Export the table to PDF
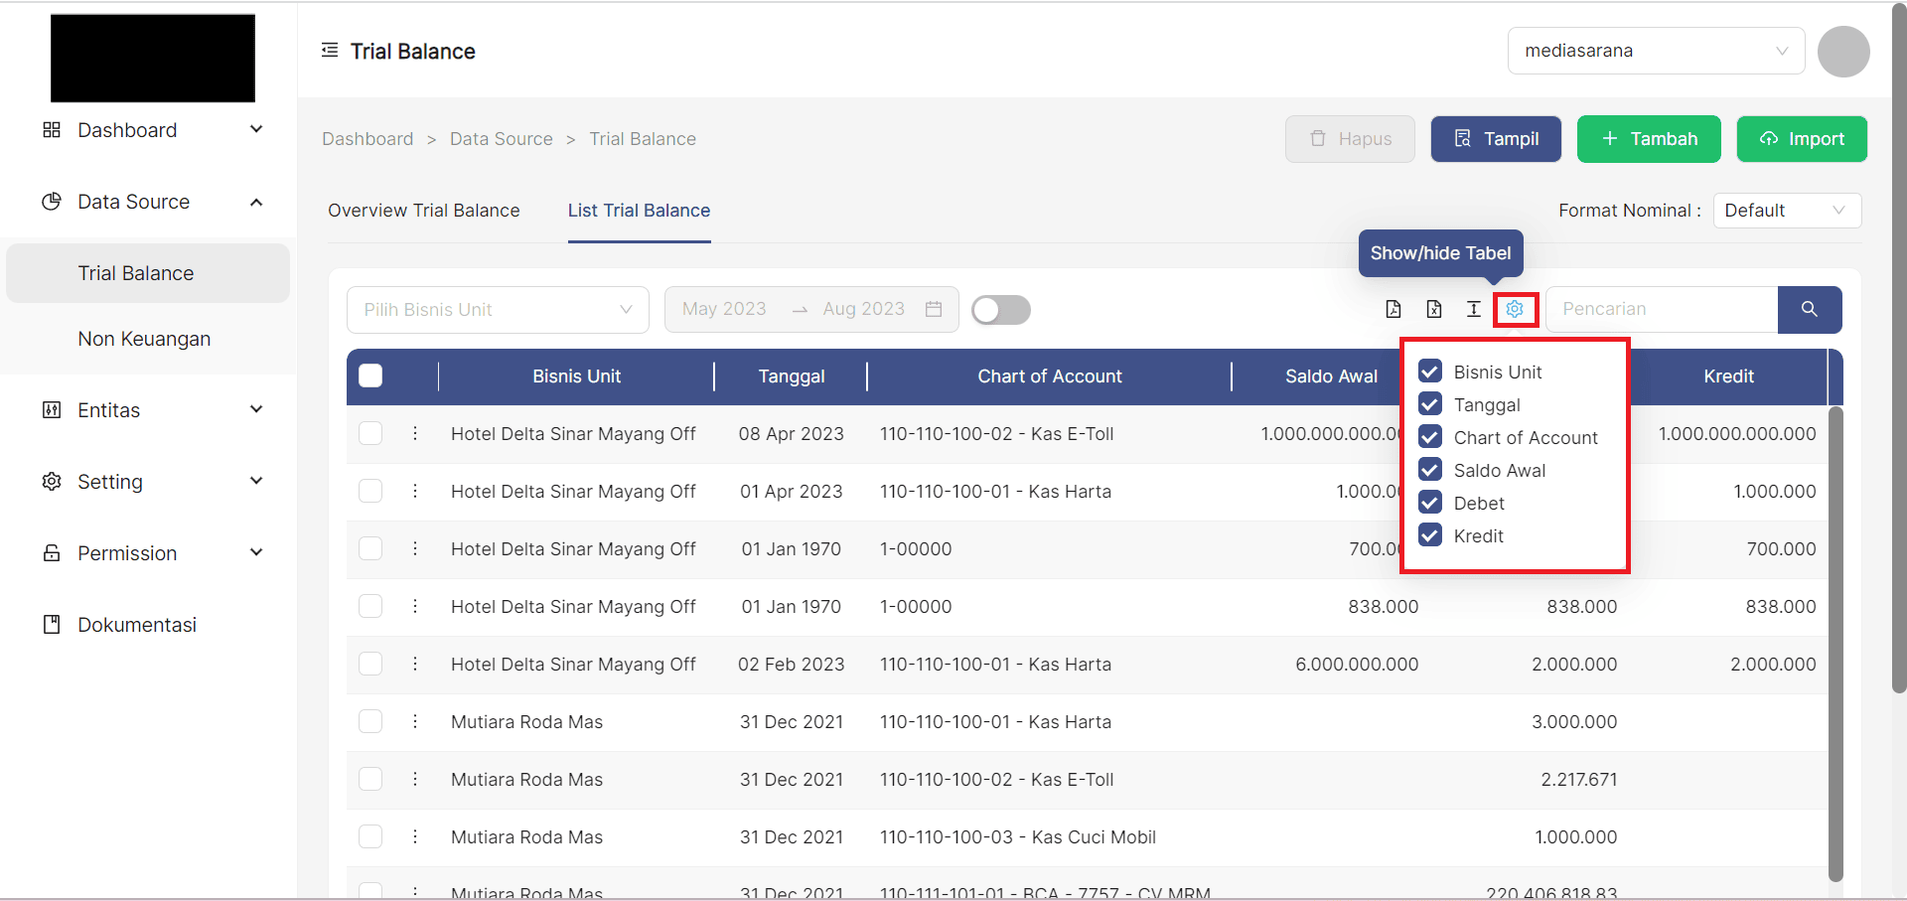The image size is (1907, 901). tap(1394, 309)
